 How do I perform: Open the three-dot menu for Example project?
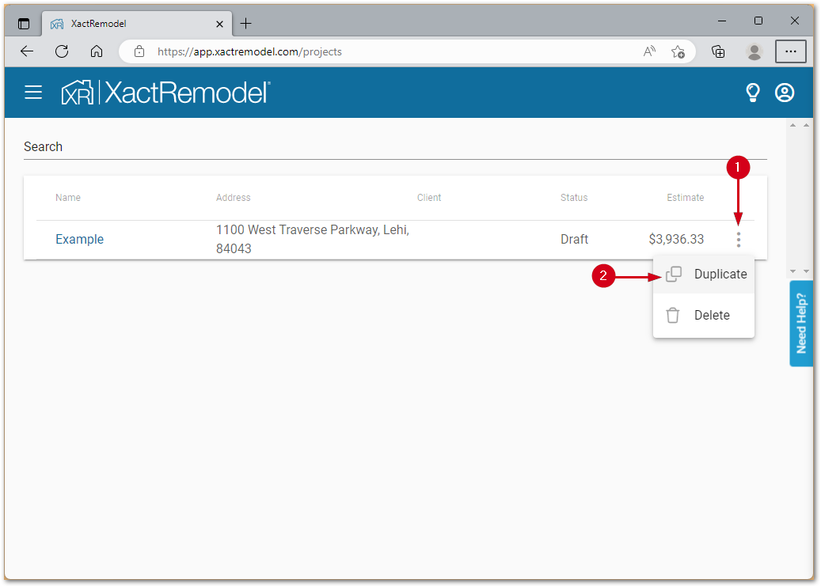(x=739, y=240)
